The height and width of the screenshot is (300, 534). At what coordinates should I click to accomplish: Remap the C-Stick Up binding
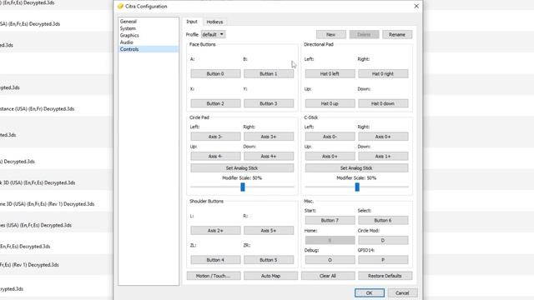pyautogui.click(x=330, y=156)
